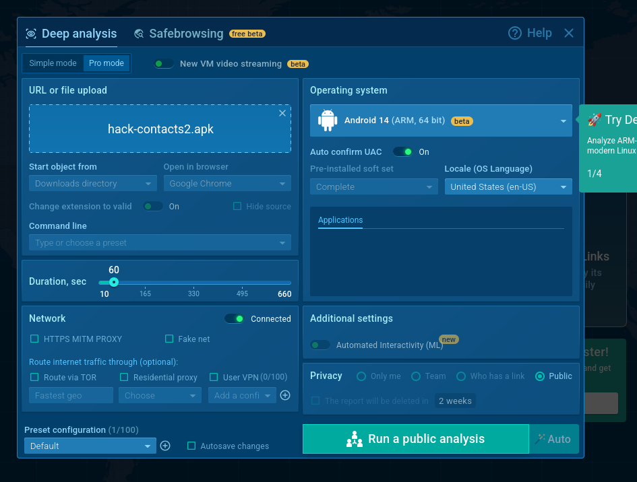The height and width of the screenshot is (482, 637).
Task: Select Team privacy option
Action: click(416, 376)
